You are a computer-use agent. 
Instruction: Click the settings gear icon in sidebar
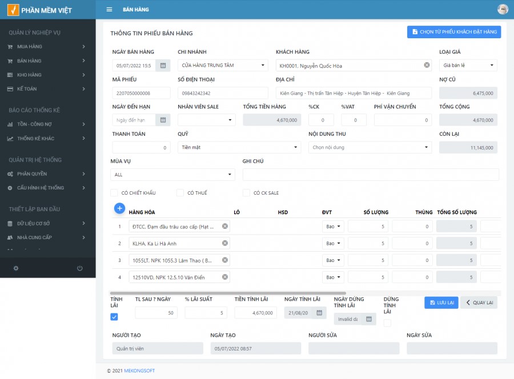tap(16, 268)
